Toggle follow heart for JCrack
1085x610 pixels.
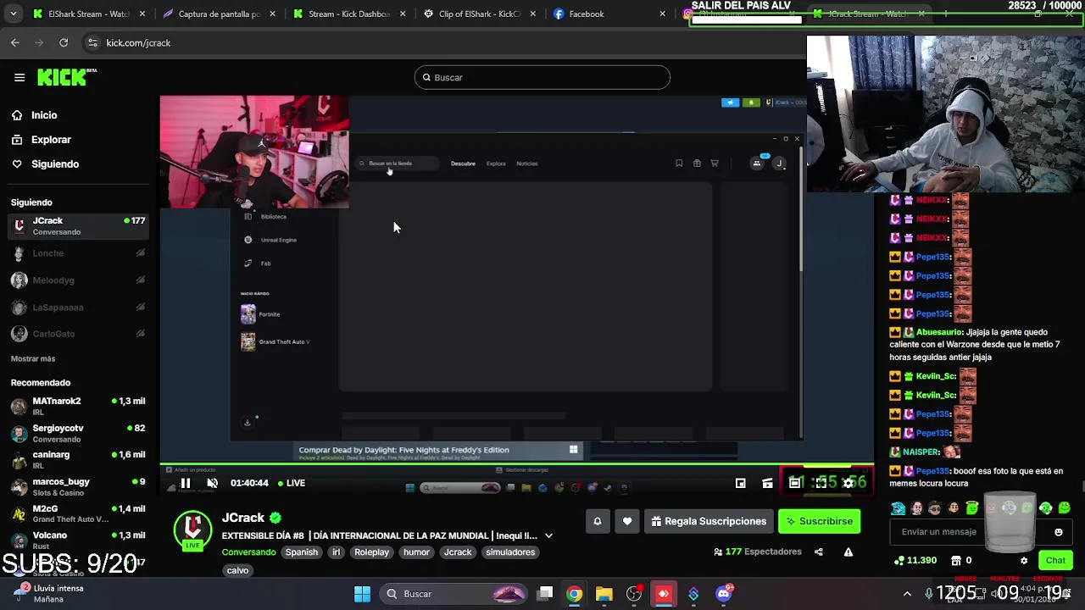point(627,521)
